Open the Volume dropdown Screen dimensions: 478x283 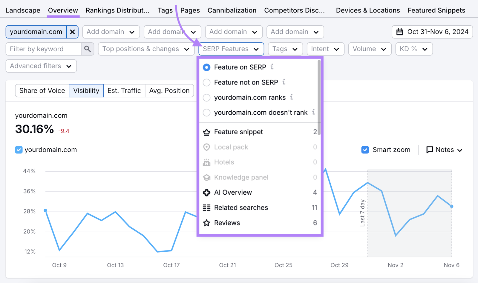coord(370,49)
